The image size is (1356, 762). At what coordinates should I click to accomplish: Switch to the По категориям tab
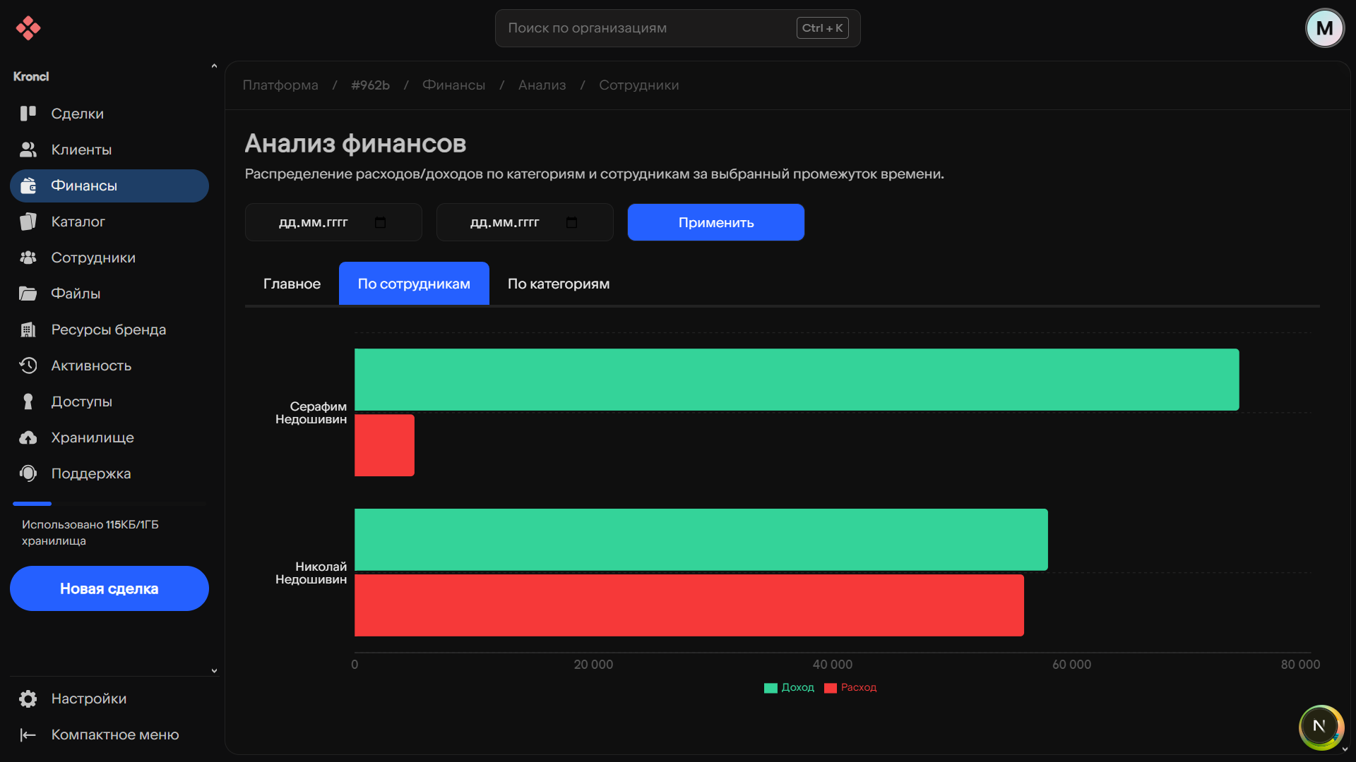(558, 284)
